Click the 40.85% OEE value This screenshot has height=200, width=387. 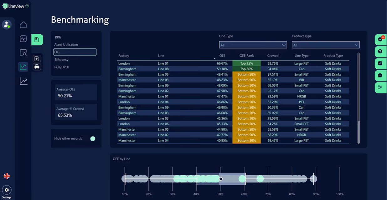point(222,141)
